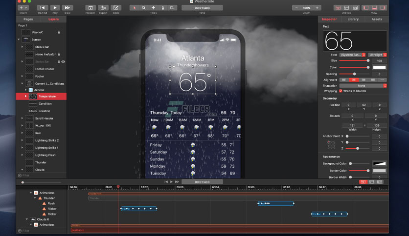Select the Temperature layer
Screen dimensions: 409x236
click(41, 96)
